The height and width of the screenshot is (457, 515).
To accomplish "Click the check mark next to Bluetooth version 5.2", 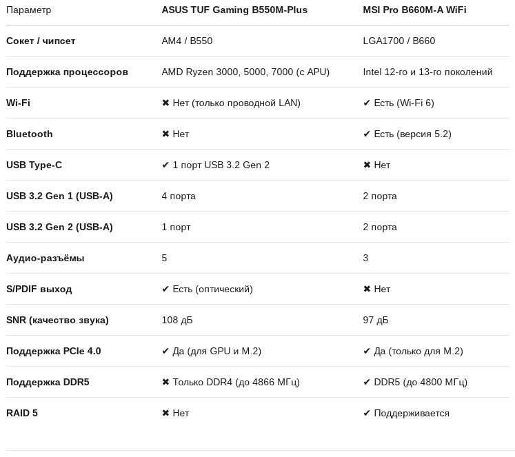I will point(367,134).
